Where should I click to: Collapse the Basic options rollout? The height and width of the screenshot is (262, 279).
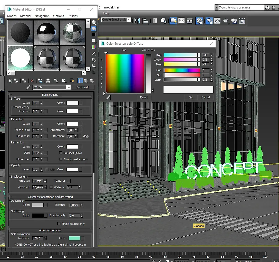(x=50, y=95)
